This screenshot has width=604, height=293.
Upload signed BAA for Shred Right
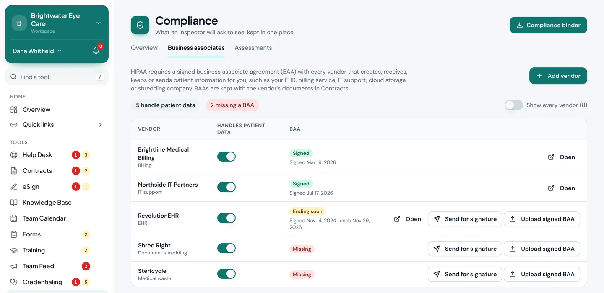pyautogui.click(x=542, y=249)
